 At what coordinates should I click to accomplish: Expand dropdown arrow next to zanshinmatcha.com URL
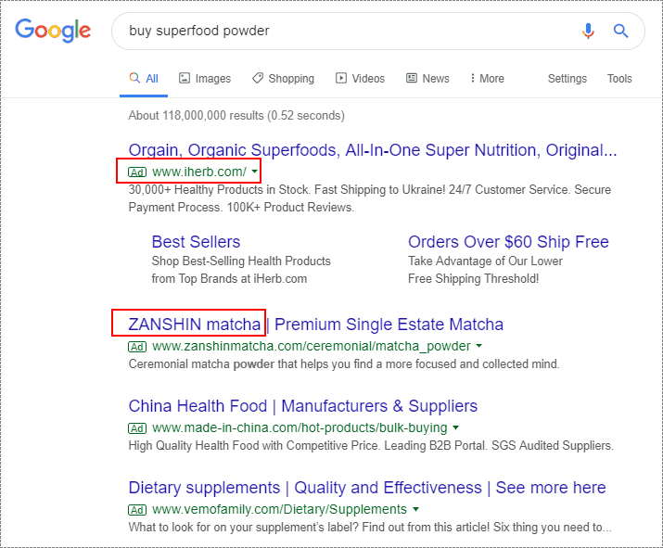(479, 346)
